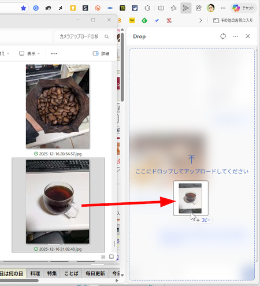Open the Favorites star-list icon

173,8
